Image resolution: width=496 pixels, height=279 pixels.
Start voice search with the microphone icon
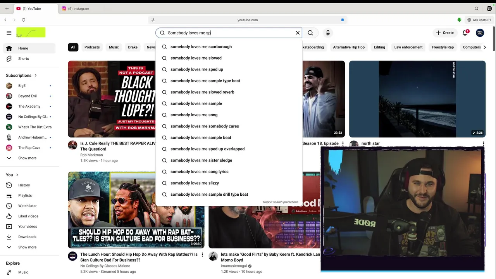tap(328, 33)
